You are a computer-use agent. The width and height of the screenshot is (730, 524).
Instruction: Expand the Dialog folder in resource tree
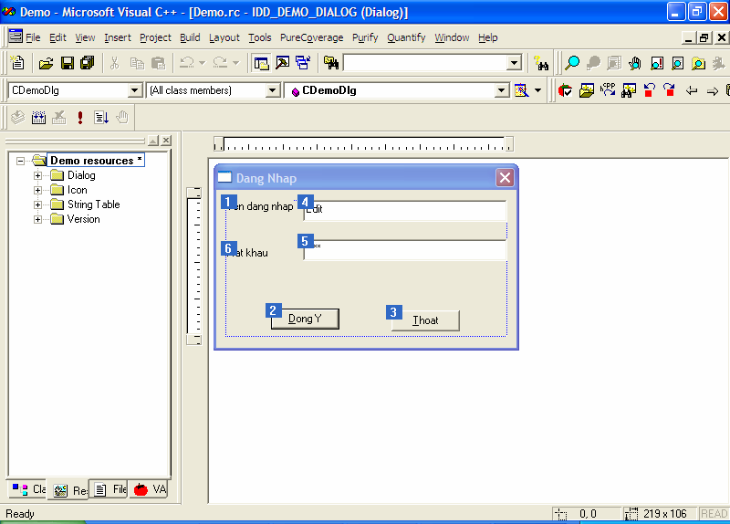(38, 175)
